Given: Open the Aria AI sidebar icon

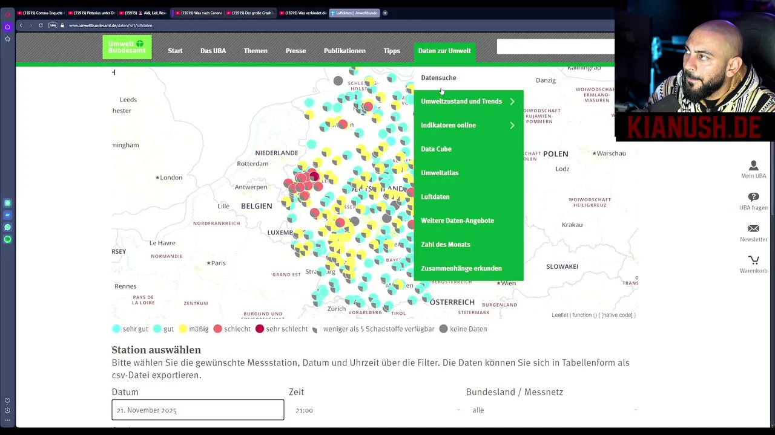Looking at the screenshot, I should point(7,203).
